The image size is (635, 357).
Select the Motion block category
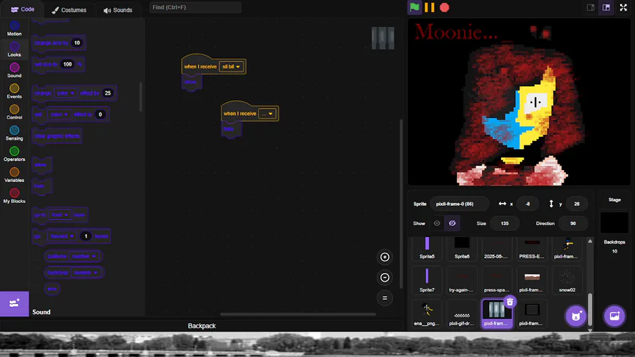[14, 28]
